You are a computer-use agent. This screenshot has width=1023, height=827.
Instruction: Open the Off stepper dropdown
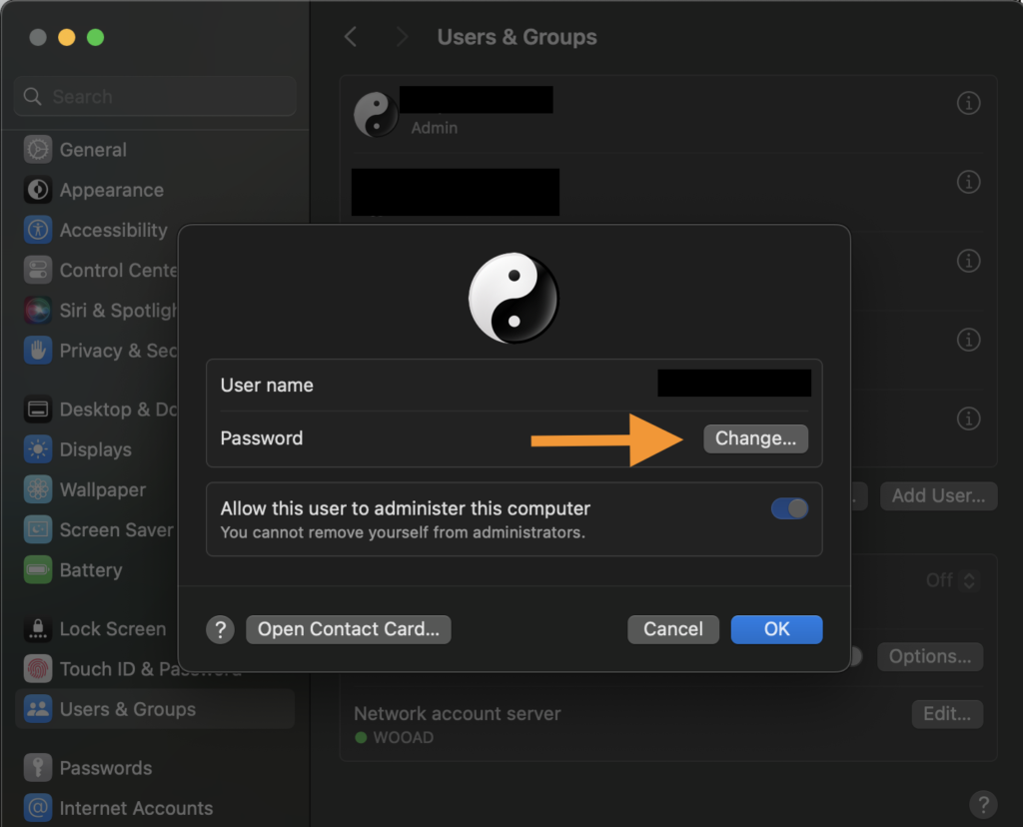coord(966,580)
